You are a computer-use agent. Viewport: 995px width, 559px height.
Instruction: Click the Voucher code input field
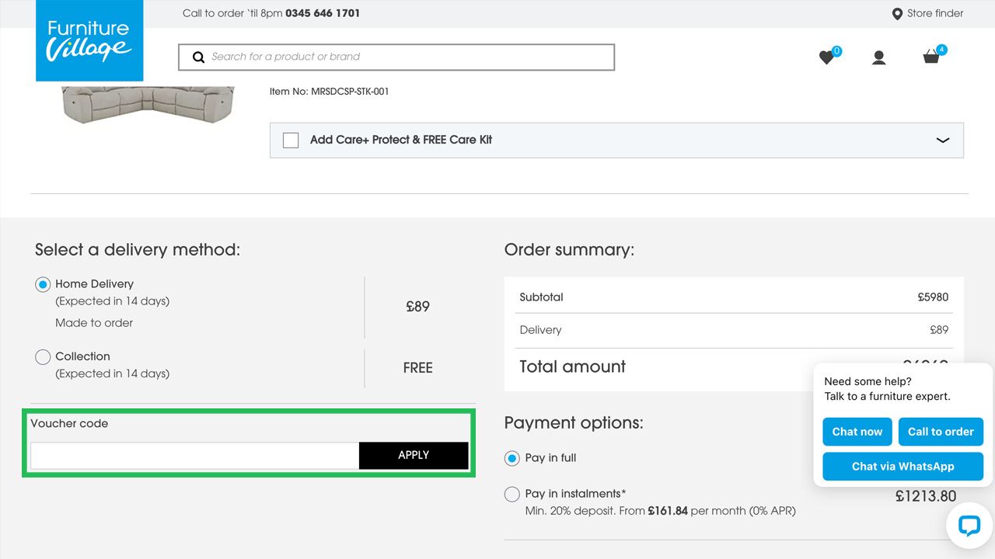pyautogui.click(x=194, y=456)
